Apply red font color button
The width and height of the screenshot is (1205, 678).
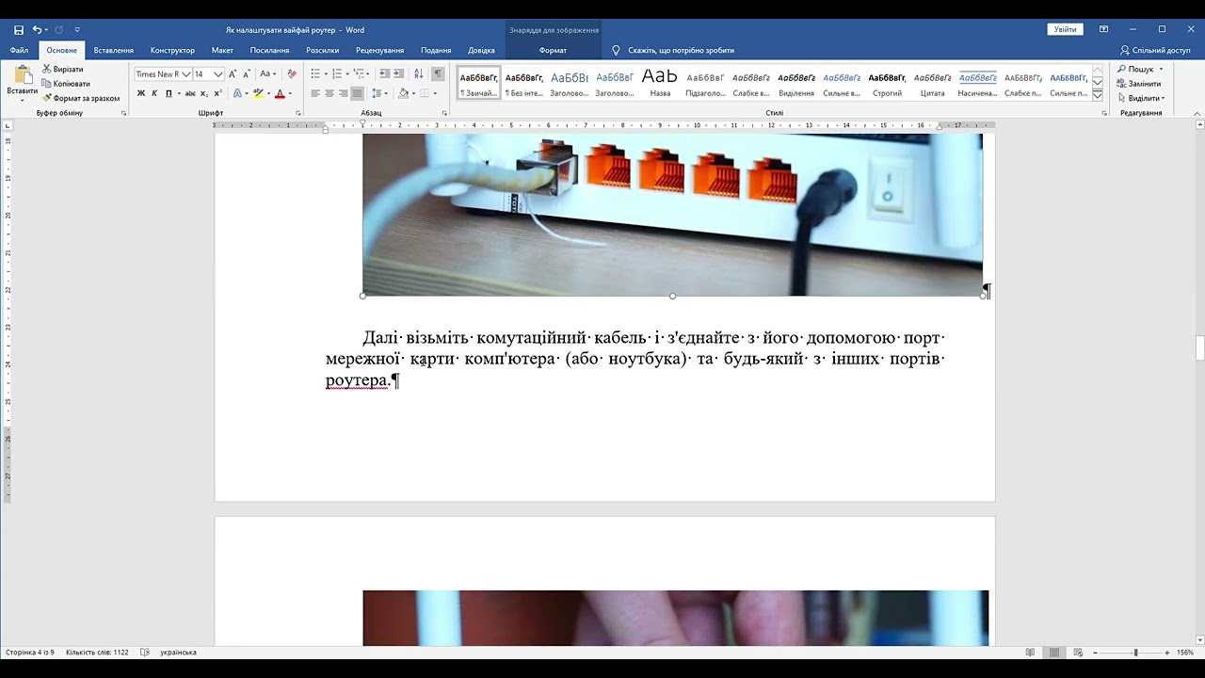click(280, 93)
